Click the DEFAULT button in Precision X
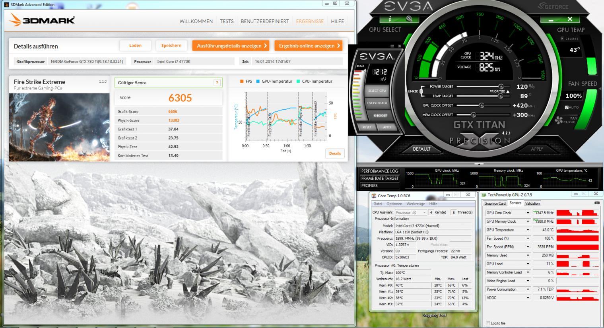This screenshot has width=604, height=328. pyautogui.click(x=421, y=149)
